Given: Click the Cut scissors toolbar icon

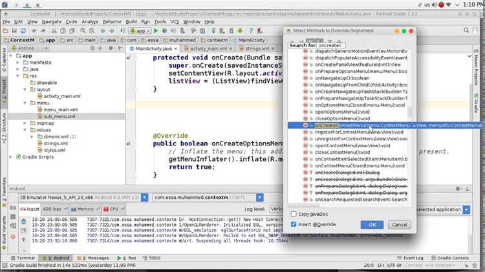Looking at the screenshot, I should click(54, 31).
